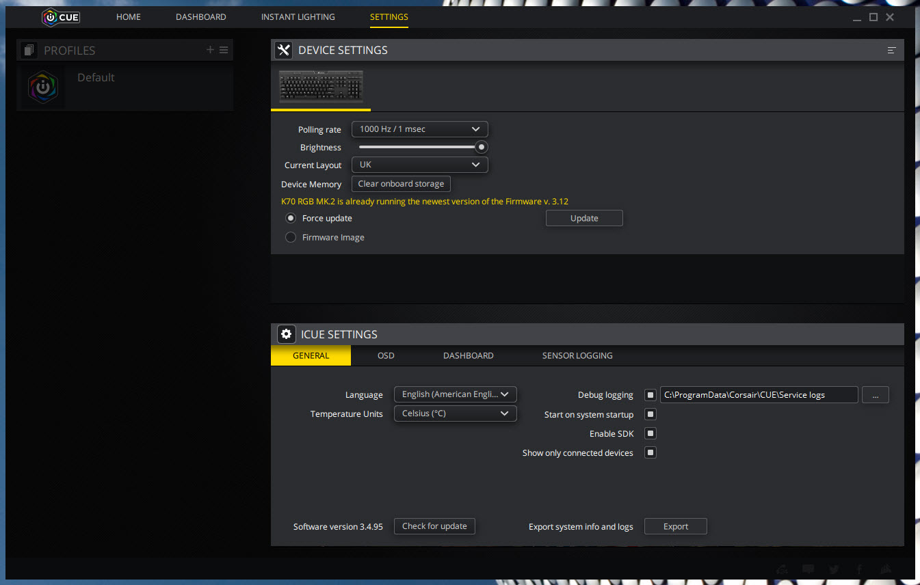Toggle Show only connected devices checkbox
The height and width of the screenshot is (585, 920).
[650, 452]
